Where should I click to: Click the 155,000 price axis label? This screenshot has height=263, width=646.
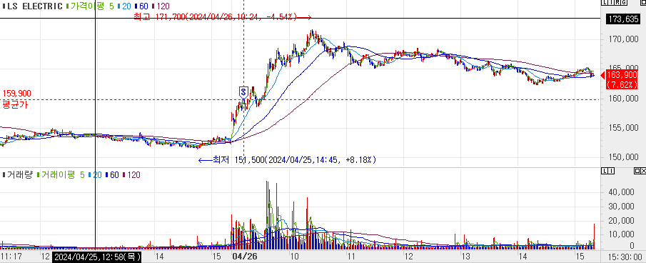(x=624, y=128)
